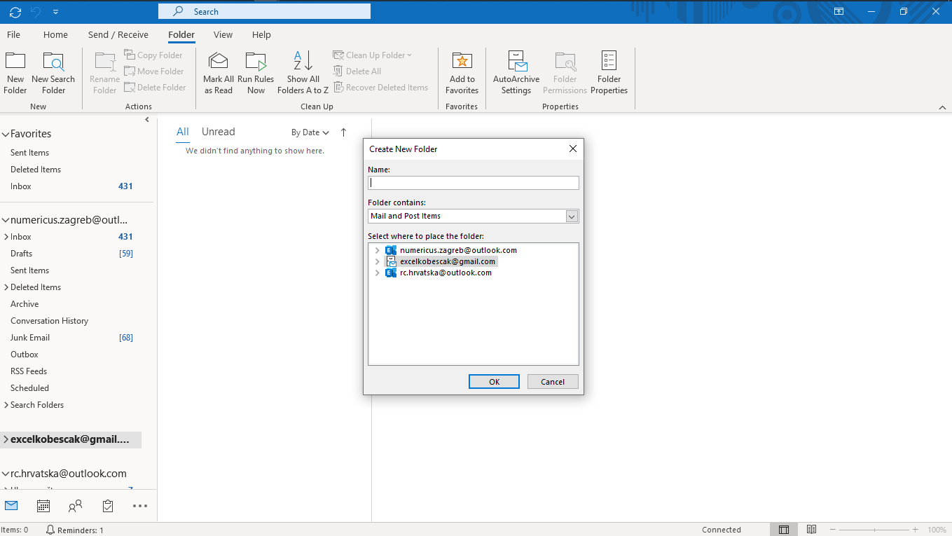The image size is (952, 536).
Task: Select the People icon in navigation bar
Action: coord(75,505)
